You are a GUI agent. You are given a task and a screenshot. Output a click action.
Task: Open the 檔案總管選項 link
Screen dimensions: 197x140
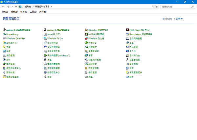[x=12, y=77]
